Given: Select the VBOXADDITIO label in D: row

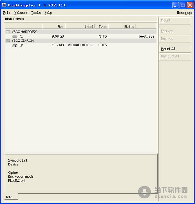Looking at the screenshot, I should (81, 45).
